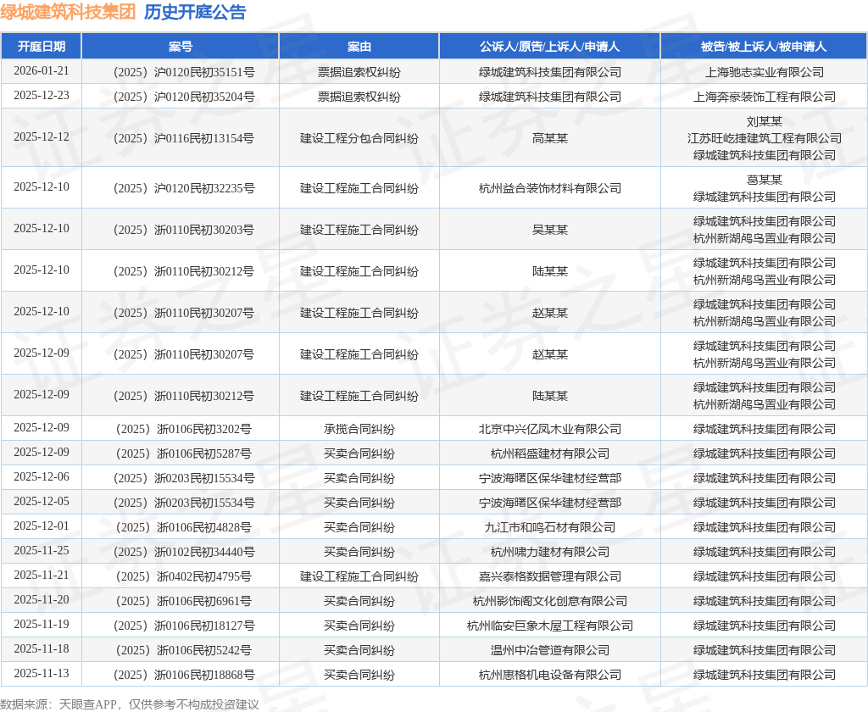
Task: Click case number 浙0106民初6961号
Action: point(184,601)
